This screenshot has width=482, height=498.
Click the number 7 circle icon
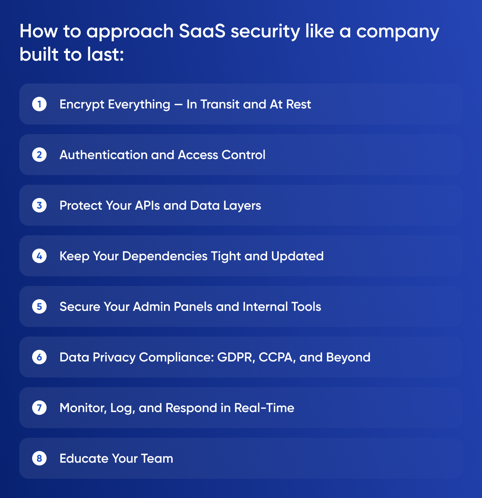click(x=39, y=408)
